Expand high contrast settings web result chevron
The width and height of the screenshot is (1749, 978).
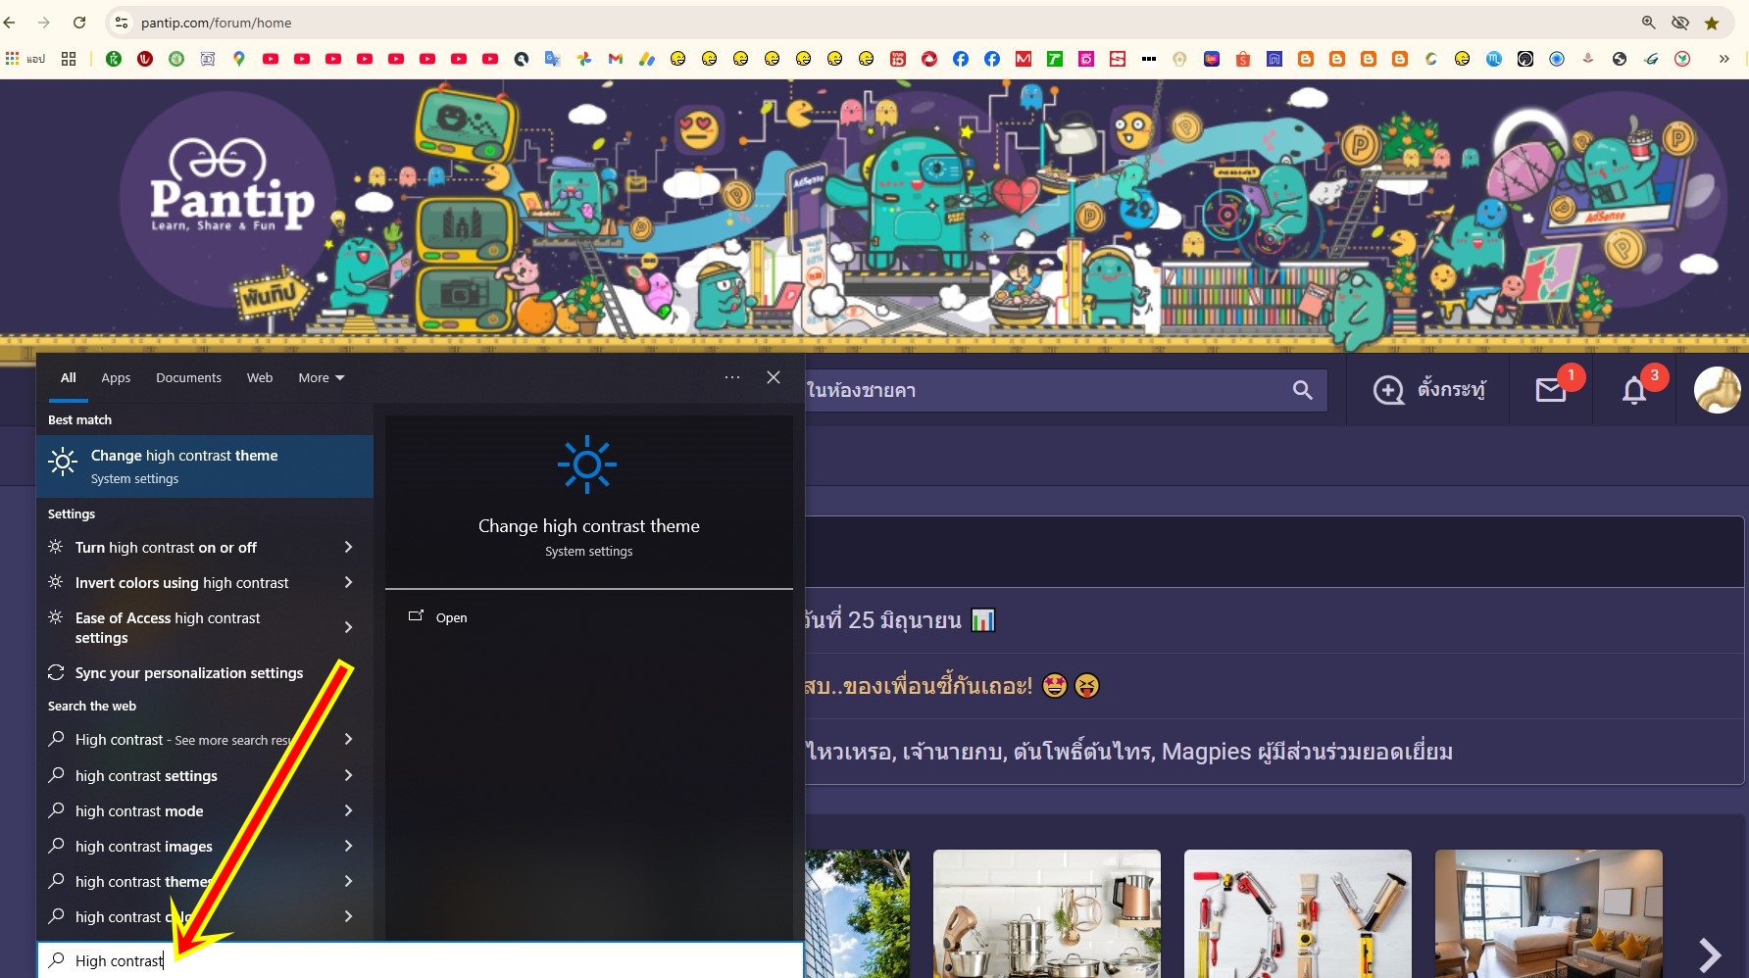pyautogui.click(x=348, y=775)
